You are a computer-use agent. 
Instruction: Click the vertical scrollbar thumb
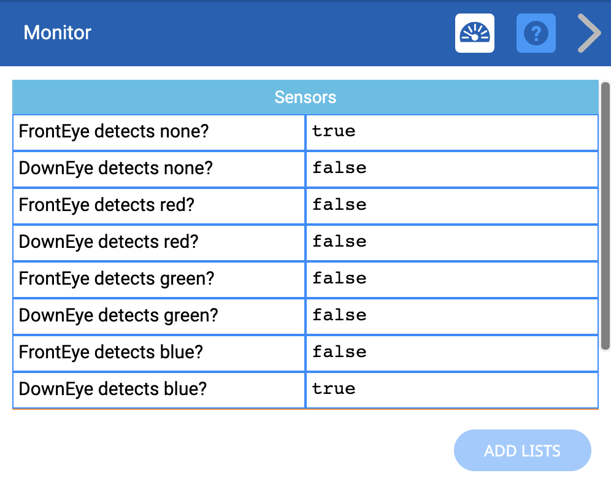[x=605, y=215]
